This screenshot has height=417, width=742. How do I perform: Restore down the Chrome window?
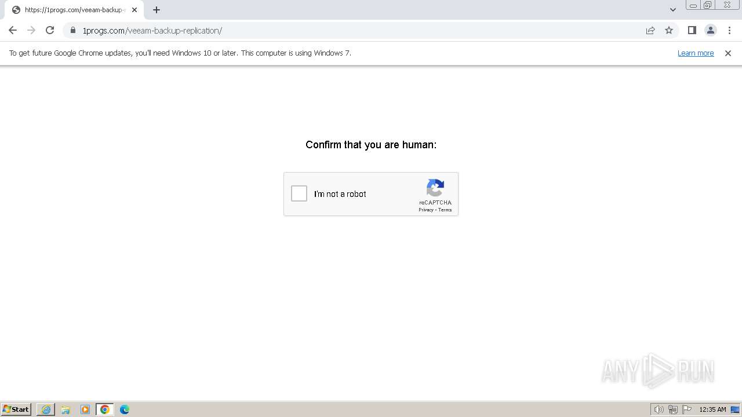(x=708, y=5)
